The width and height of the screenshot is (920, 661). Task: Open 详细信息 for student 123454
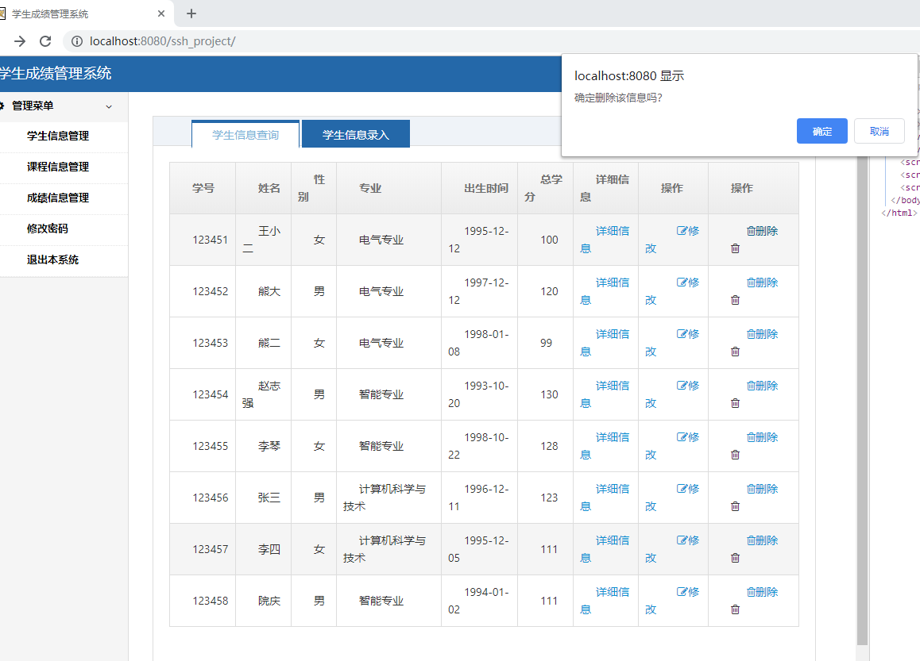pos(605,394)
